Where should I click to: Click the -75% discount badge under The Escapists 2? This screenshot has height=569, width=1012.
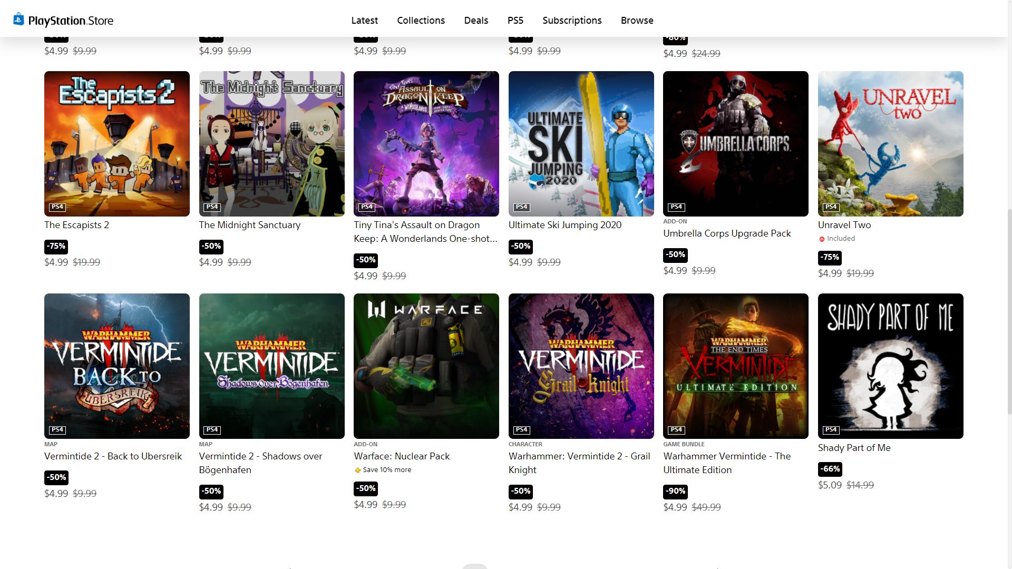click(56, 246)
